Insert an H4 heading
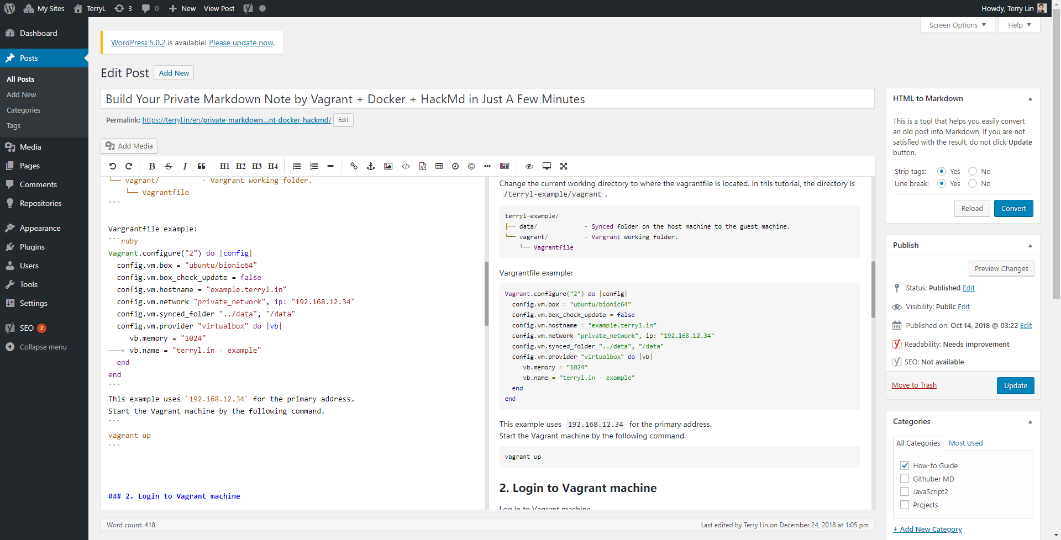 273,166
